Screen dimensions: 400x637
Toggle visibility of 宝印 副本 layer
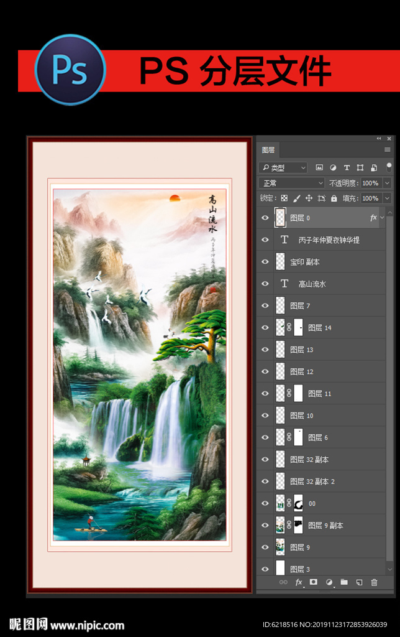tap(265, 262)
